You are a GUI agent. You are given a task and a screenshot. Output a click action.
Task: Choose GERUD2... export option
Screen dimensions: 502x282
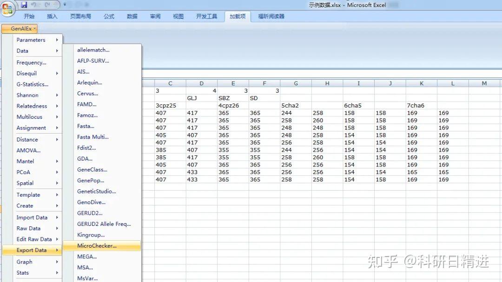(x=102, y=213)
